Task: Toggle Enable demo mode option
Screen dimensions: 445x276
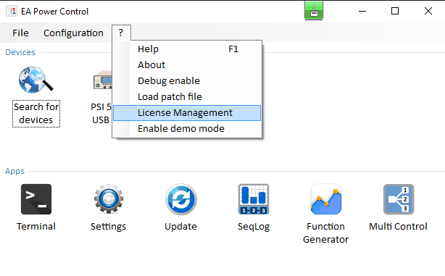Action: point(187,129)
